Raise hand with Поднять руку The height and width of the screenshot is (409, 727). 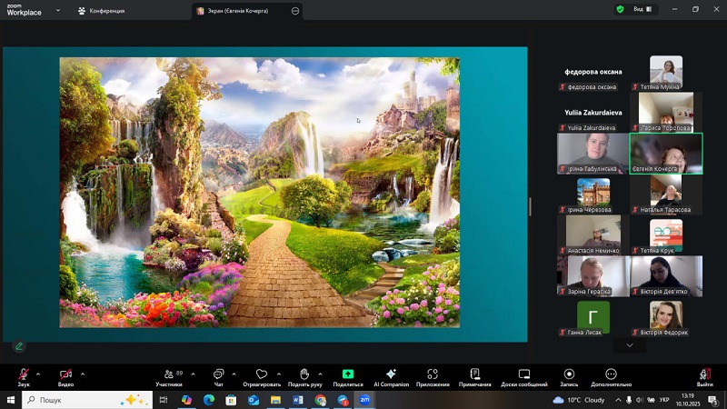coord(304,374)
